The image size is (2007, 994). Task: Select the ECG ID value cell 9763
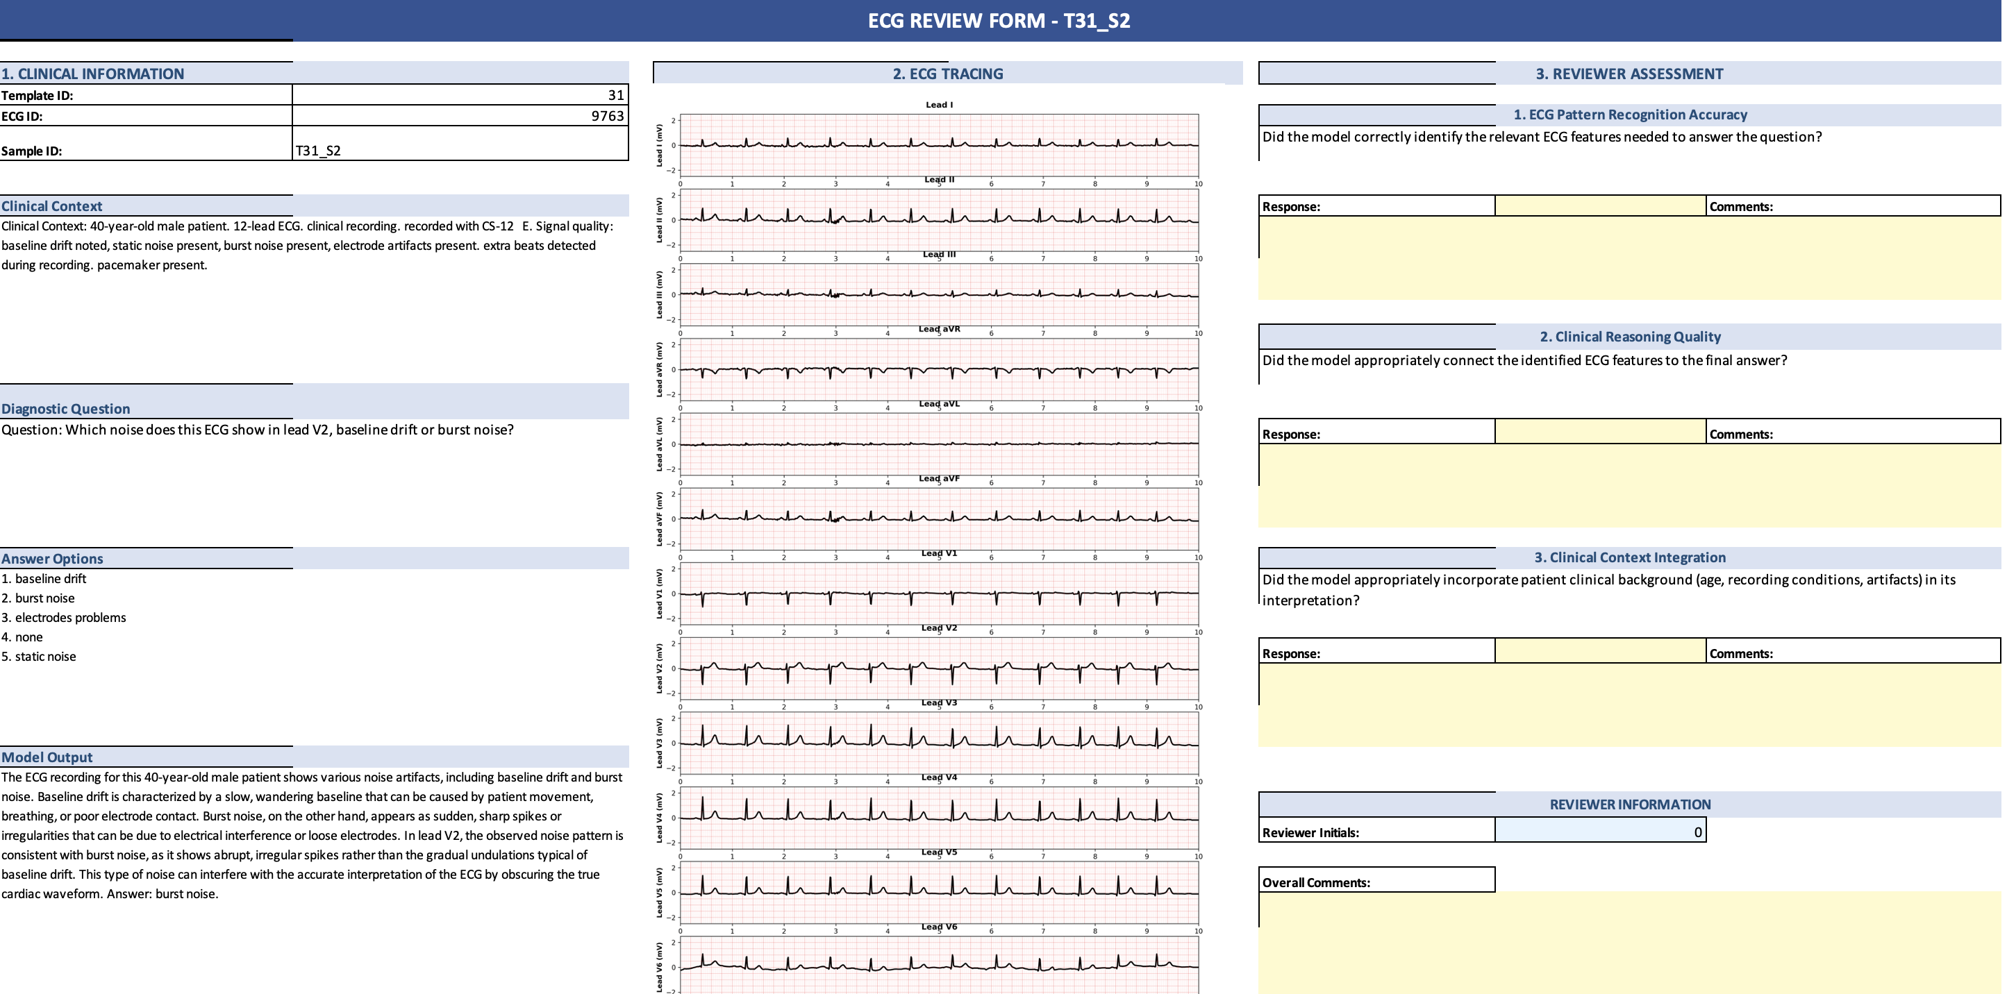(x=460, y=116)
